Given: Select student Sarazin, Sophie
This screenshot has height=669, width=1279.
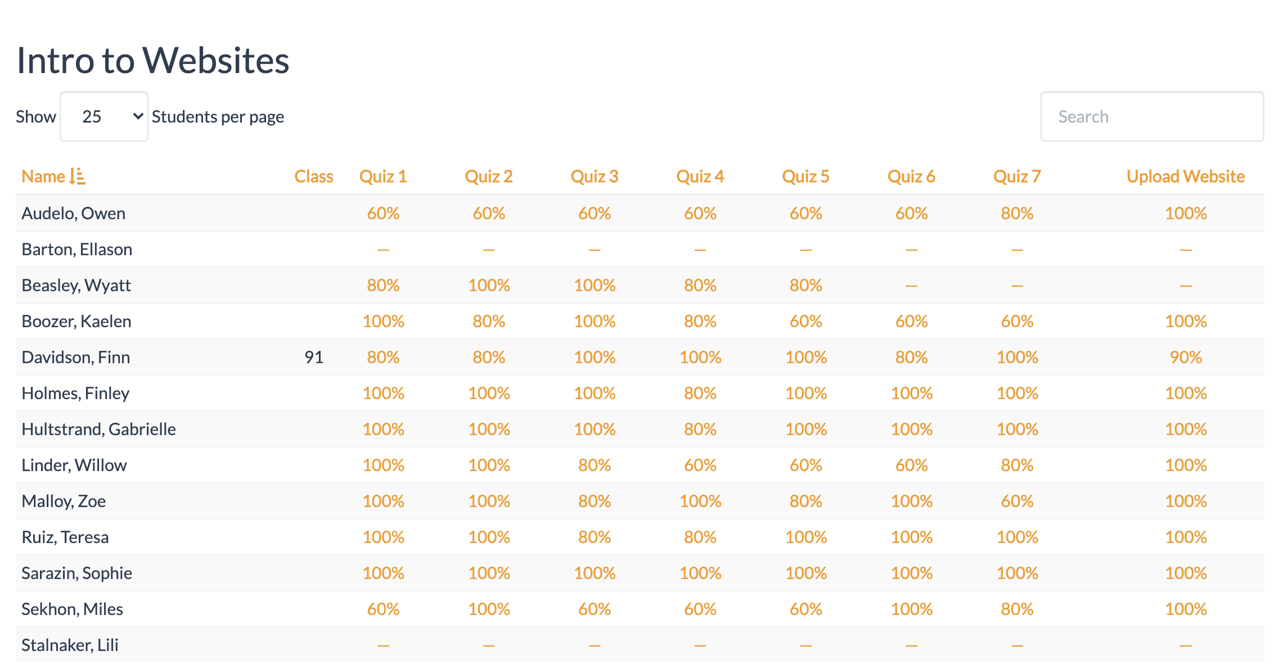Looking at the screenshot, I should 77,573.
